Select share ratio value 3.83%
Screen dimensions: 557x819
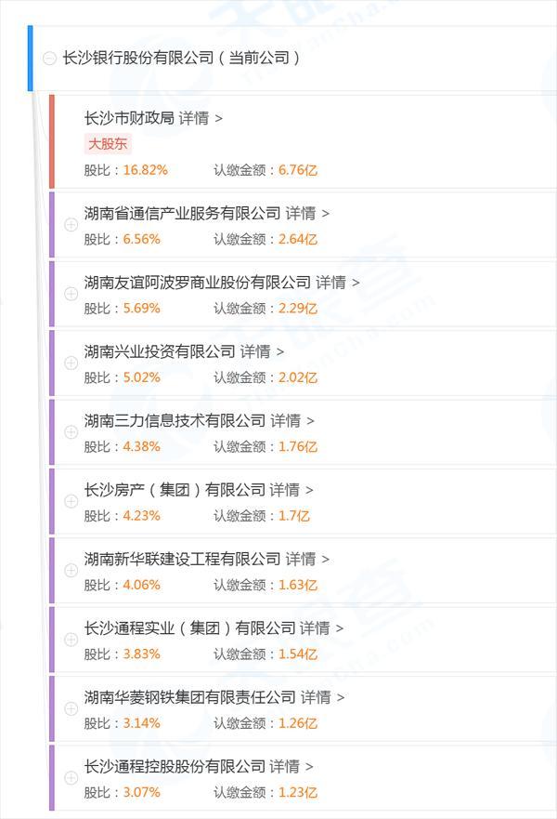coord(142,654)
